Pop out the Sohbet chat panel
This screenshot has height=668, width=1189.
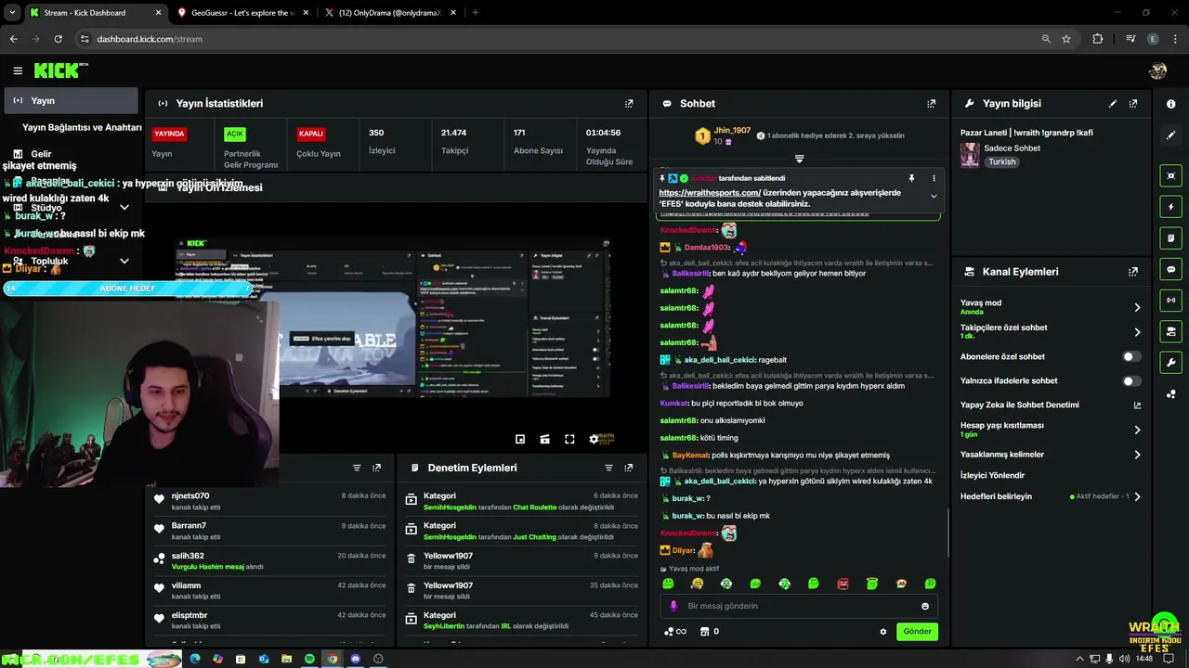(x=932, y=104)
